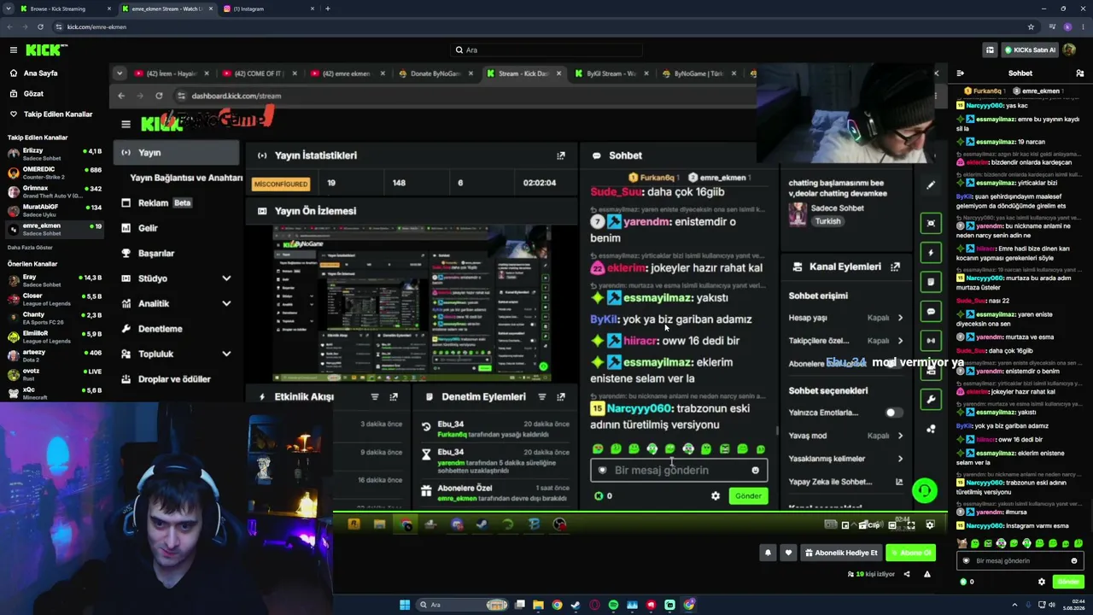Toggle theater mode on the video player
The height and width of the screenshot is (615, 1093).
pyautogui.click(x=891, y=524)
